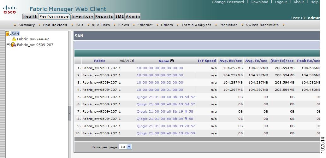Open the Flows view

coord(124,25)
